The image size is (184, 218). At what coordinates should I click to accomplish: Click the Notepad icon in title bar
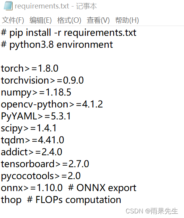8,6
